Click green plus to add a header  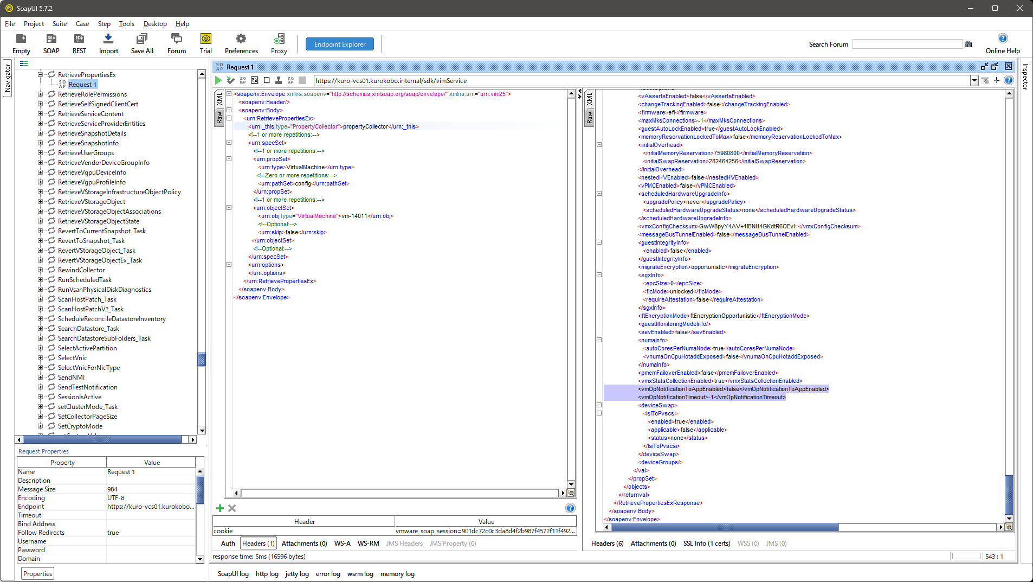[x=220, y=508]
